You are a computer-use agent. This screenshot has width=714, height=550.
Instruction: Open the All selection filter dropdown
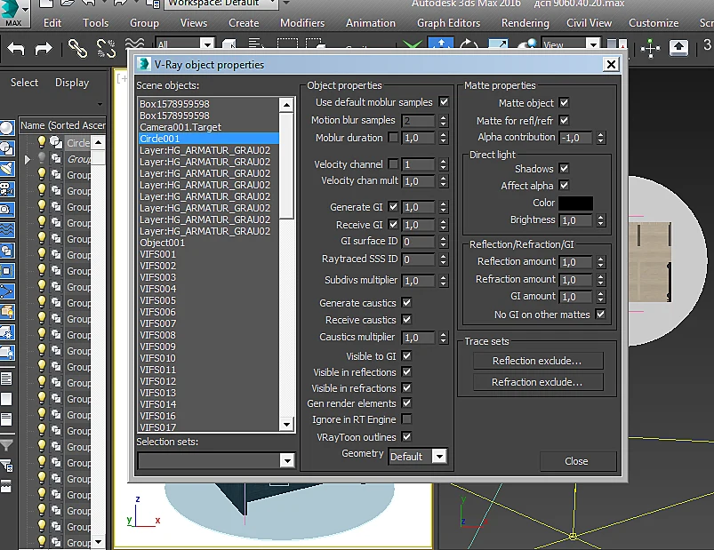click(x=207, y=44)
